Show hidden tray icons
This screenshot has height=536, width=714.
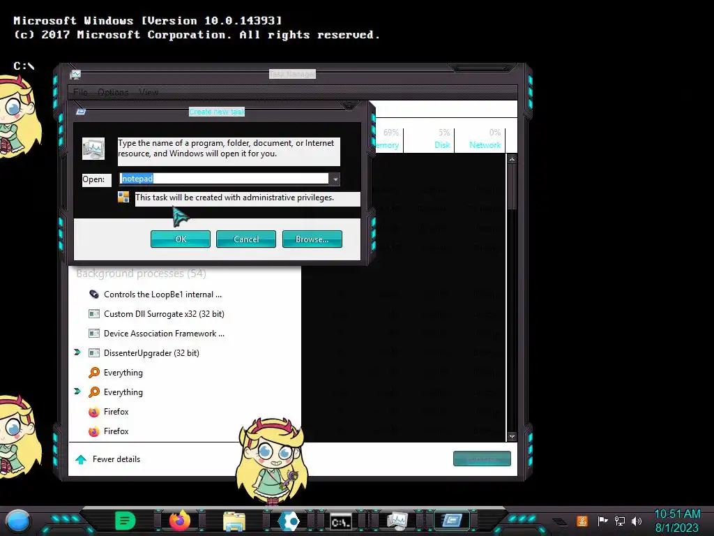[560, 521]
